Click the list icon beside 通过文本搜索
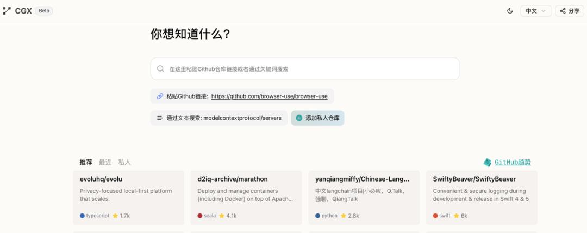Image resolution: width=587 pixels, height=233 pixels. [160, 118]
